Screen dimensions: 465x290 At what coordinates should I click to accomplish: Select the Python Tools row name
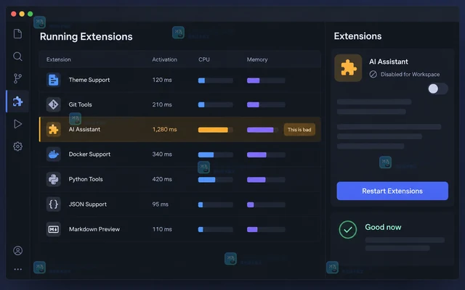(x=86, y=179)
